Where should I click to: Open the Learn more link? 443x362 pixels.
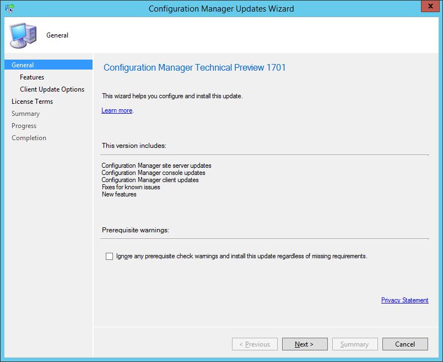pos(116,110)
